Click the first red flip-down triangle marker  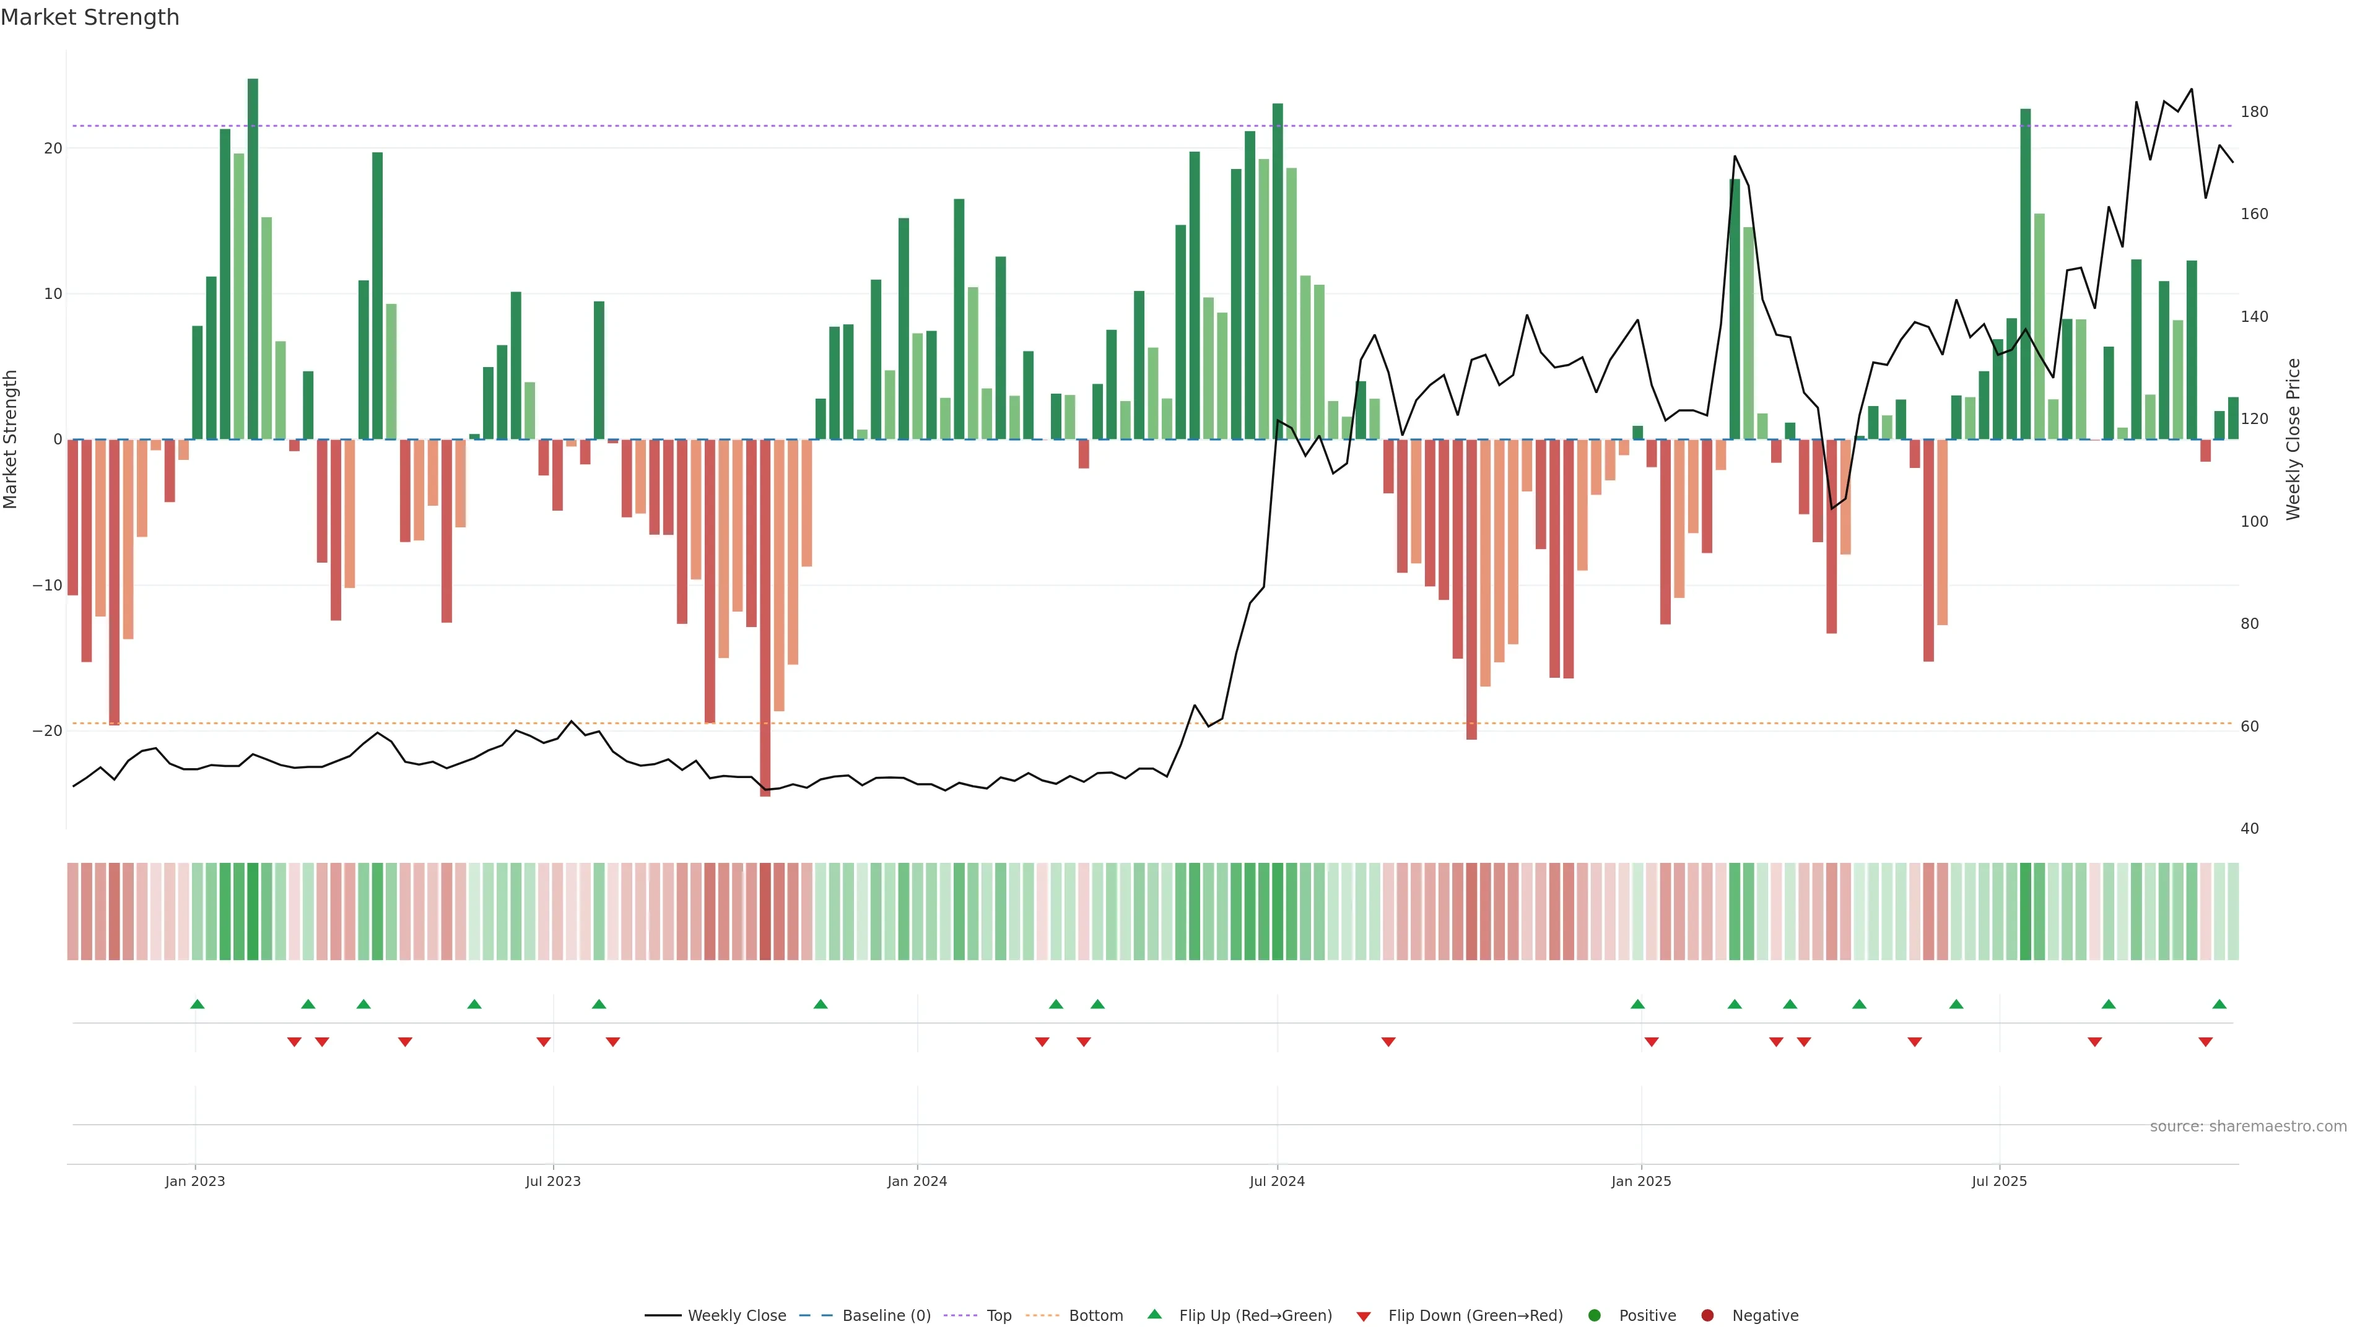(x=294, y=1042)
